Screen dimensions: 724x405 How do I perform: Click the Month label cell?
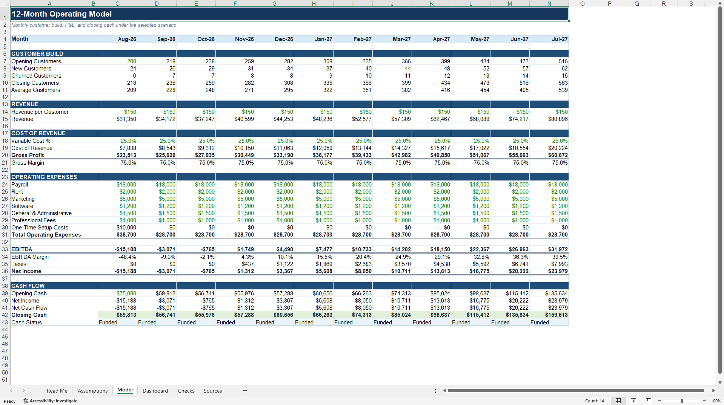[x=49, y=39]
